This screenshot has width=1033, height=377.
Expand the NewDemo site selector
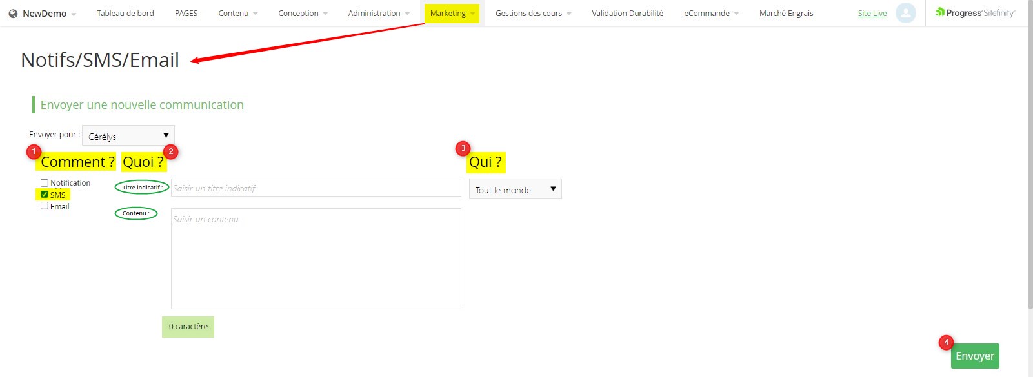(44, 14)
